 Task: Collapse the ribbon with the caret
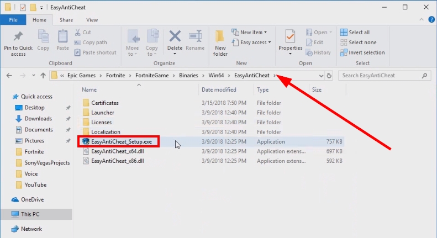pos(422,19)
